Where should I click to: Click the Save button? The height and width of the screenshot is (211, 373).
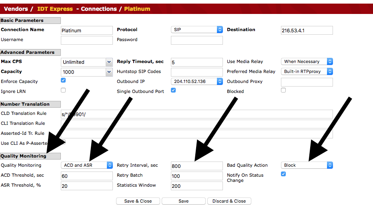click(184, 201)
